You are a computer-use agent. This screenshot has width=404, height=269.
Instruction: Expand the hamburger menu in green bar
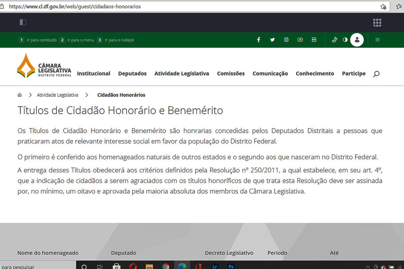(x=377, y=40)
